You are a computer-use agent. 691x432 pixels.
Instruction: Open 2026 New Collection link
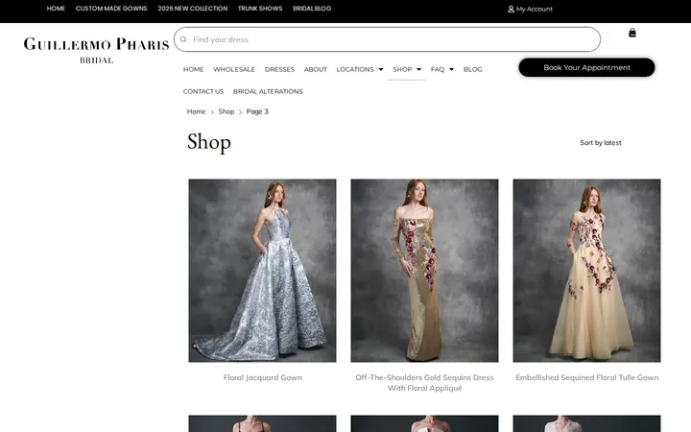tap(193, 9)
